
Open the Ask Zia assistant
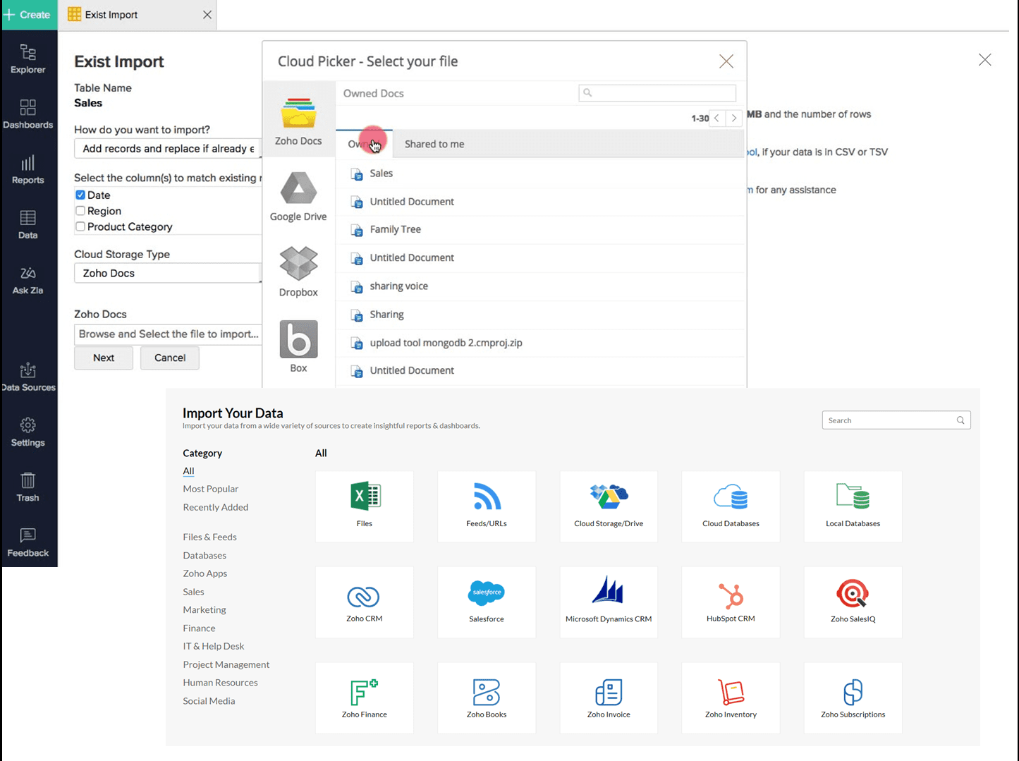click(28, 280)
